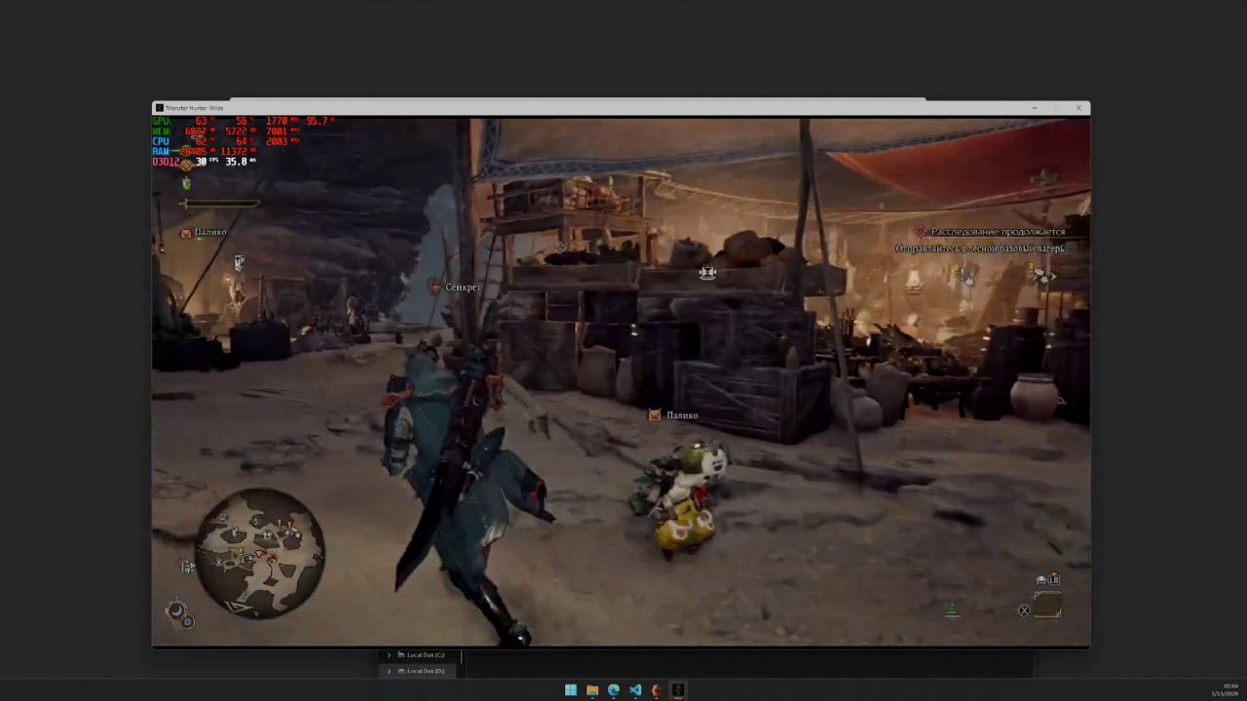Click the Windows Start button
The height and width of the screenshot is (701, 1247).
tap(570, 690)
